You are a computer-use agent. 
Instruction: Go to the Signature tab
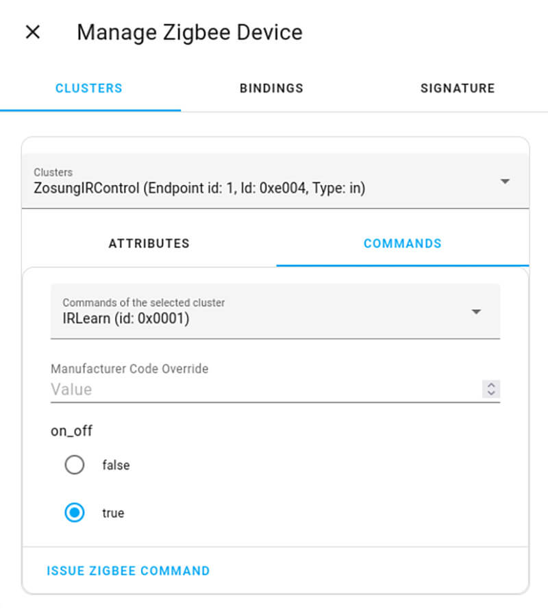[457, 88]
